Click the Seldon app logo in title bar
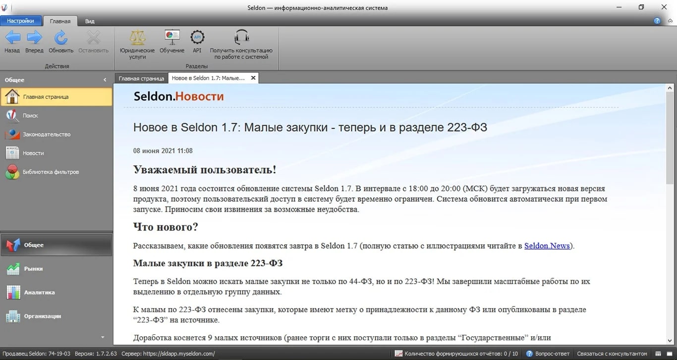 point(5,7)
